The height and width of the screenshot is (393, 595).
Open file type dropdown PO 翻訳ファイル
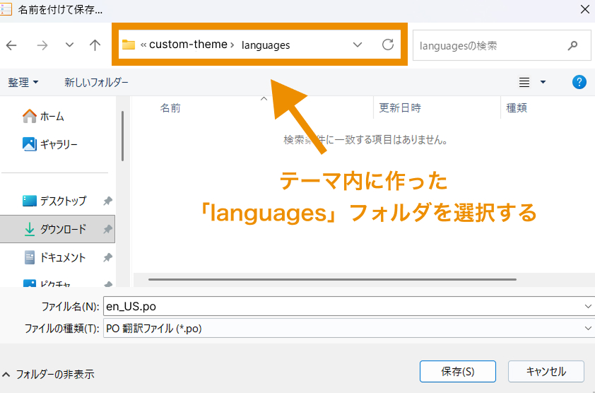[346, 328]
